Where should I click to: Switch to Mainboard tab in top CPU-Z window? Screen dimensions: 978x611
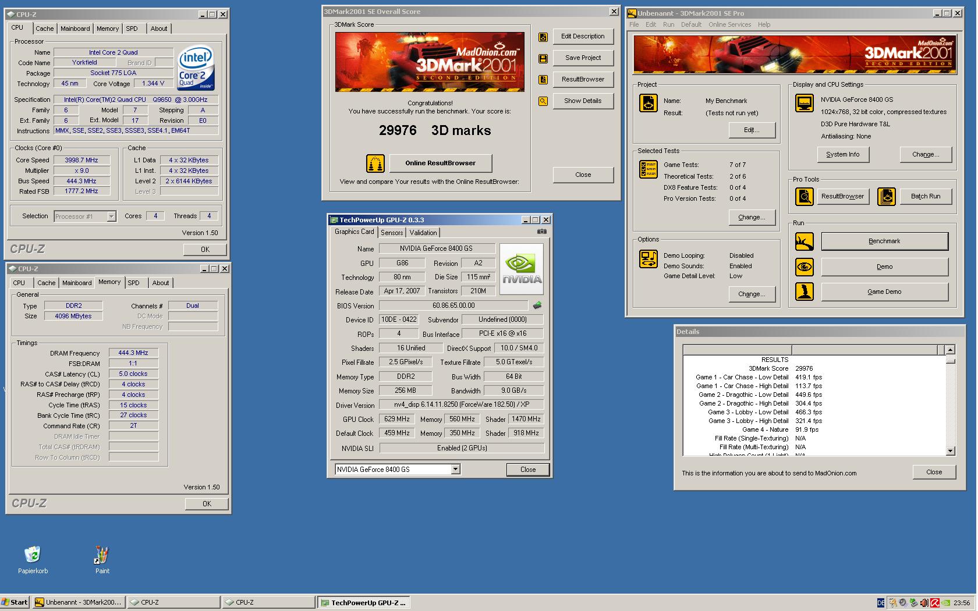75,29
